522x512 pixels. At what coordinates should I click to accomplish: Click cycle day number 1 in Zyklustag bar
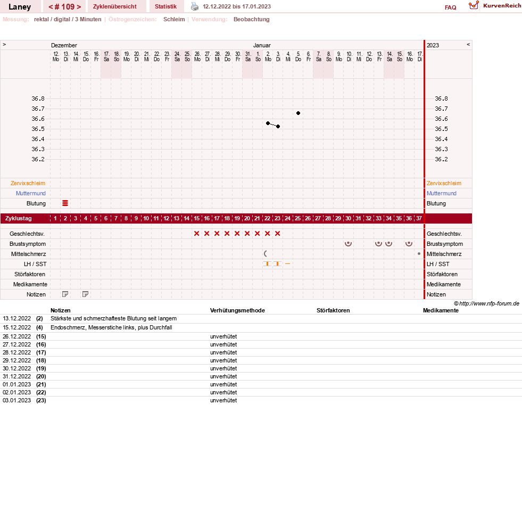pyautogui.click(x=55, y=218)
